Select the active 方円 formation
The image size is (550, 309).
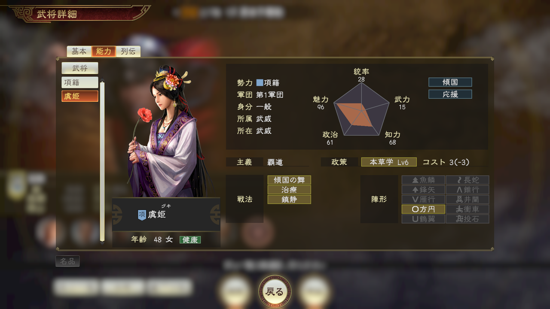coord(423,209)
